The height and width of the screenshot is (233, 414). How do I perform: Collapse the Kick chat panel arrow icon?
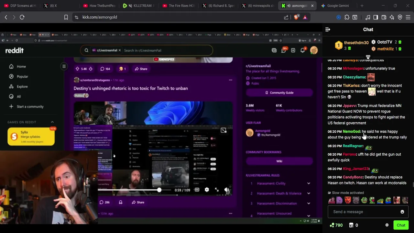pos(328,29)
